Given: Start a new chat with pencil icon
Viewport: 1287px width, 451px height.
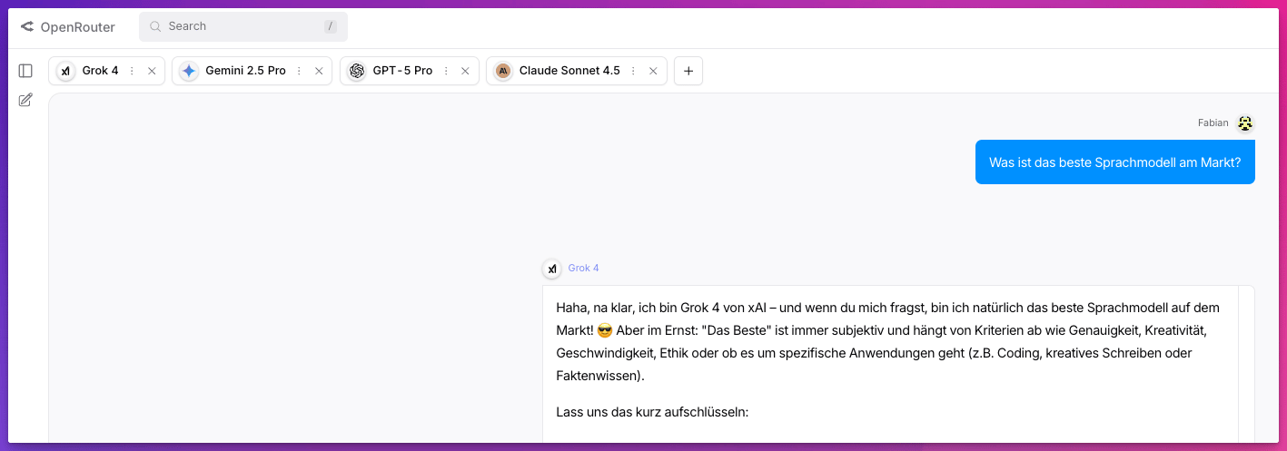Looking at the screenshot, I should coord(25,100).
